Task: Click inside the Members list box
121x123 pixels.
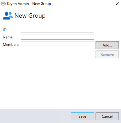Action: pos(57,72)
